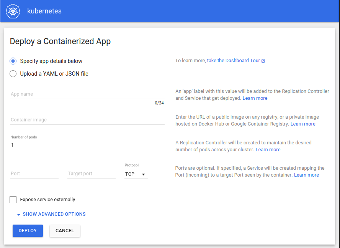
Task: Click the Number of pods field
Action: tap(87, 145)
